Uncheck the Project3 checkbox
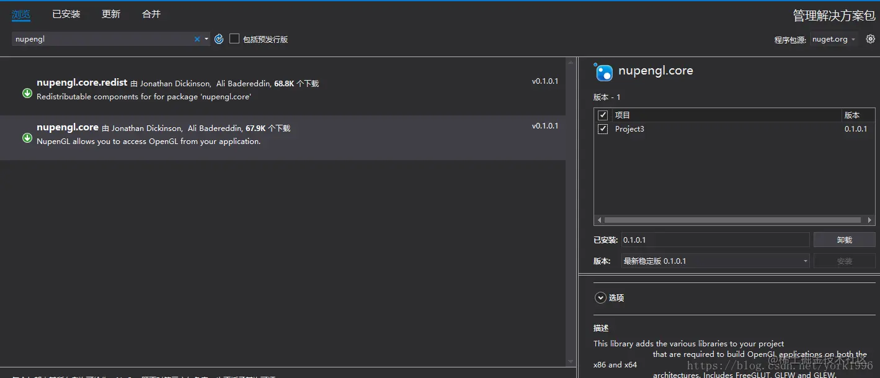The width and height of the screenshot is (880, 378). click(603, 129)
